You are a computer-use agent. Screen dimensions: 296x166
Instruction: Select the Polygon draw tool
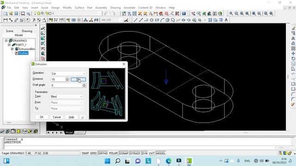click(x=151, y=20)
